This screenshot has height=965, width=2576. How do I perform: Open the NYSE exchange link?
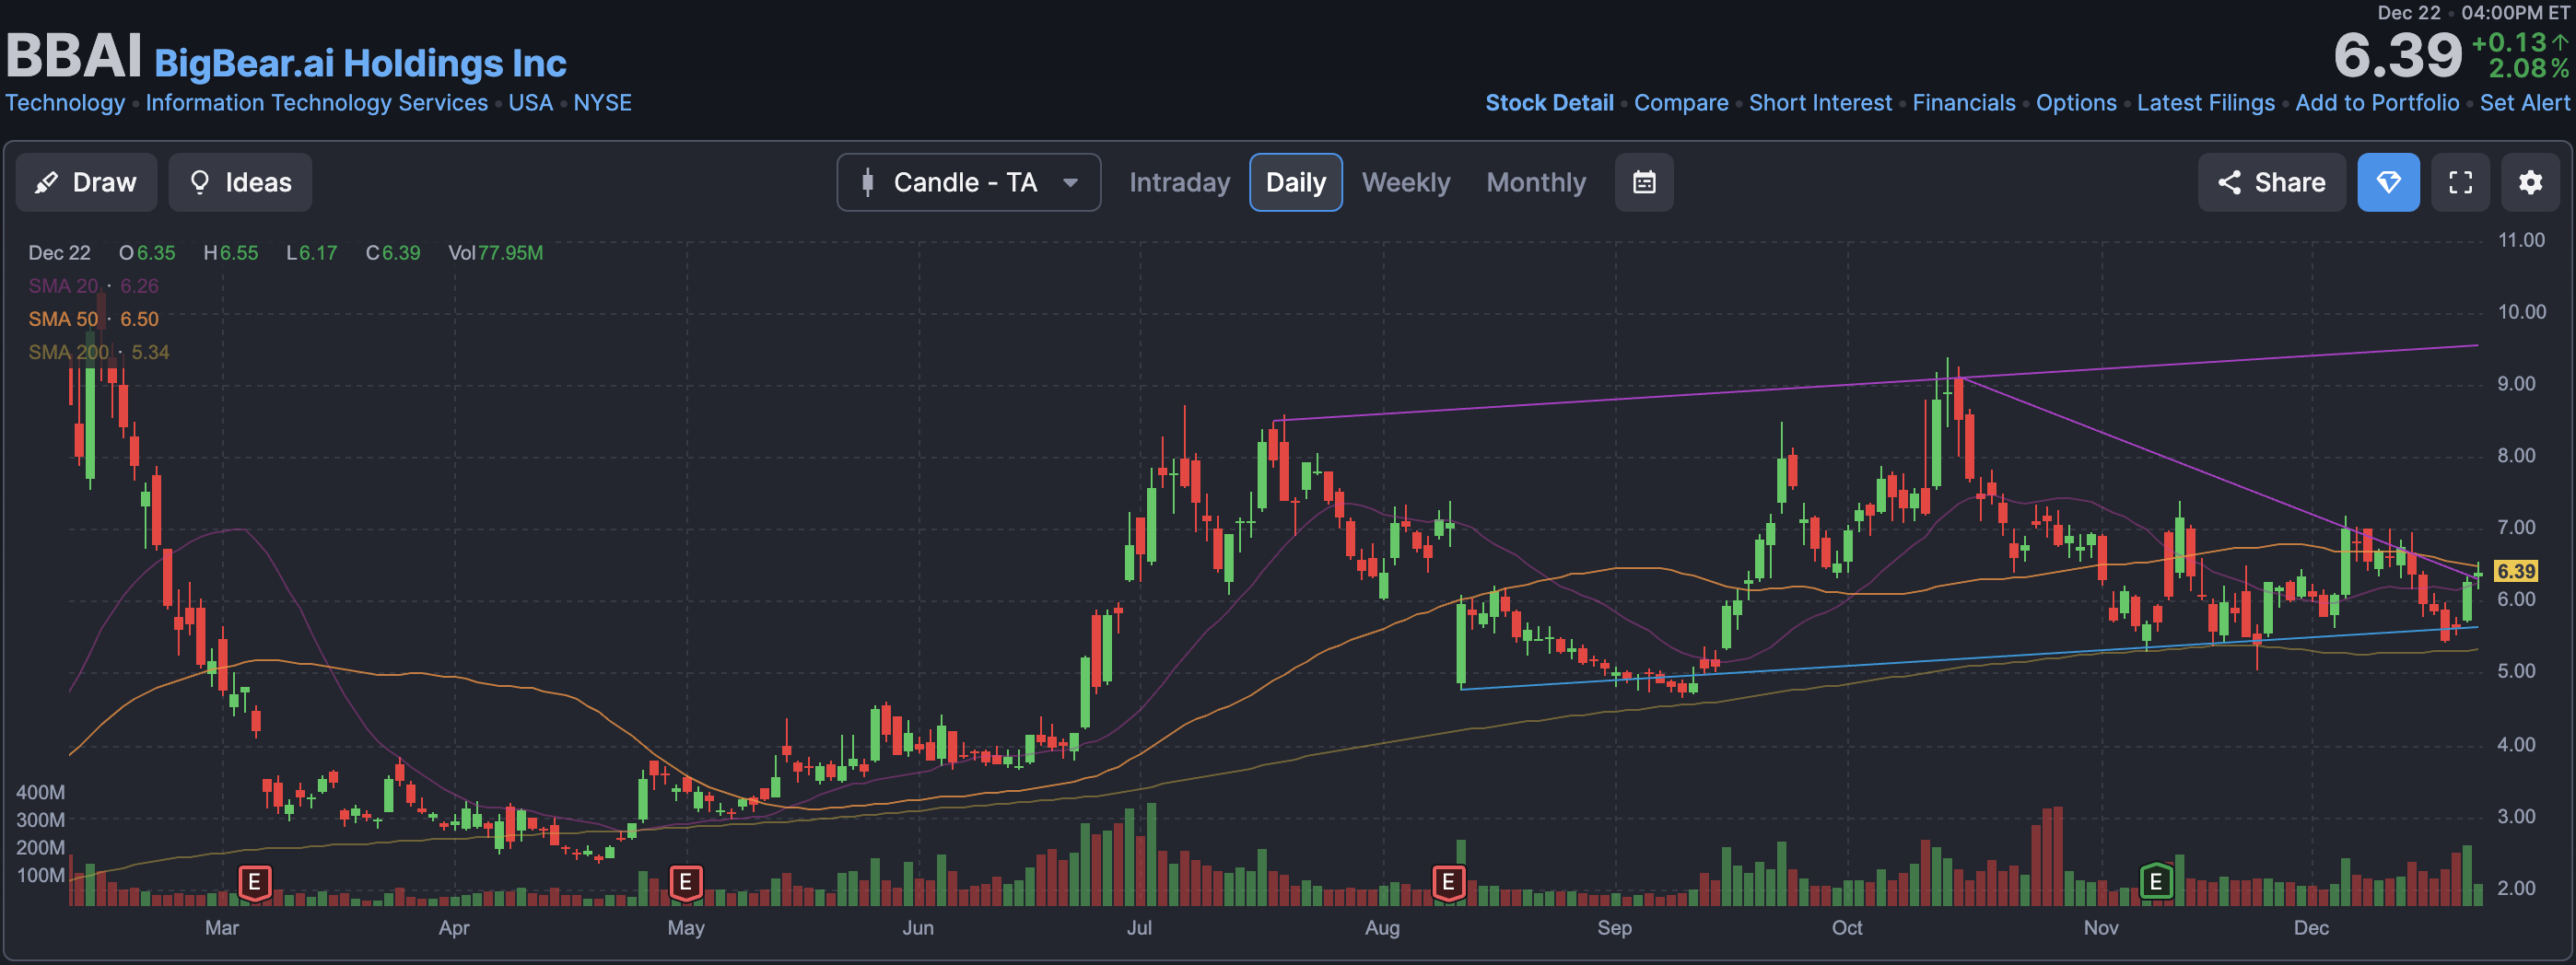[602, 103]
